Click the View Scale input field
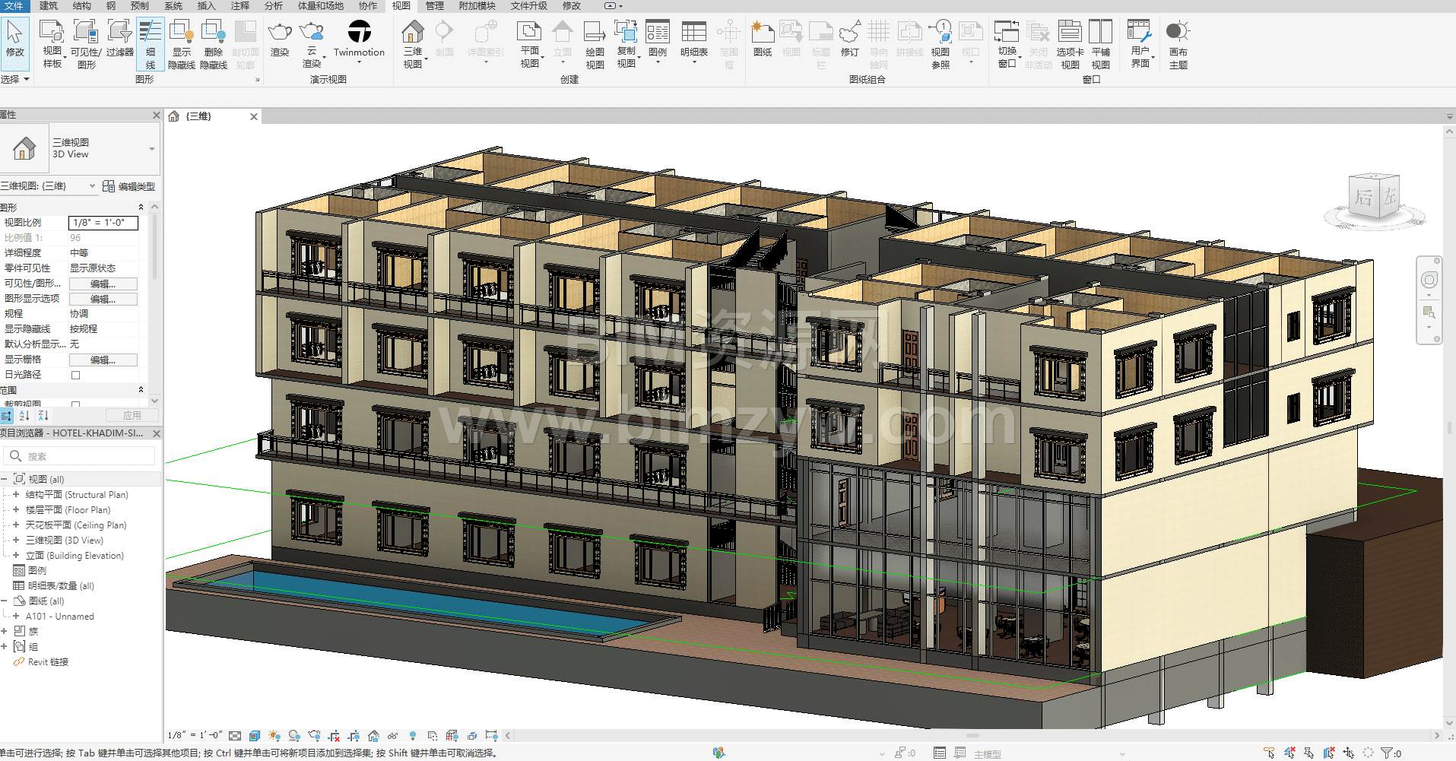 103,223
